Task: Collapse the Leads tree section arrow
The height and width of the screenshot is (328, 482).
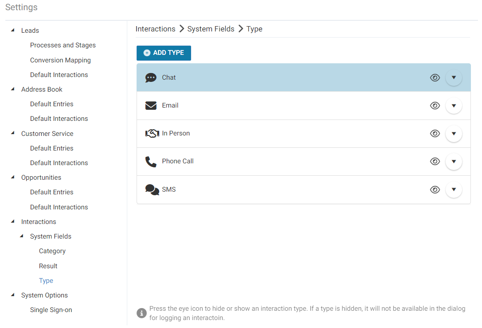Action: pos(12,30)
